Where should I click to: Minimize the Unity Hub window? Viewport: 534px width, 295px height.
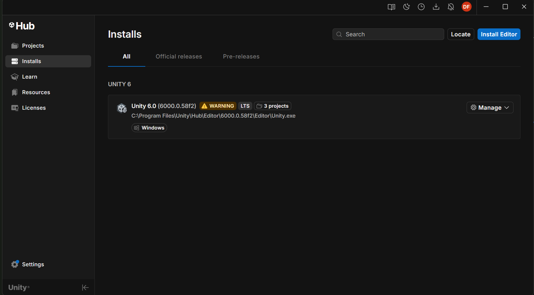click(x=486, y=7)
